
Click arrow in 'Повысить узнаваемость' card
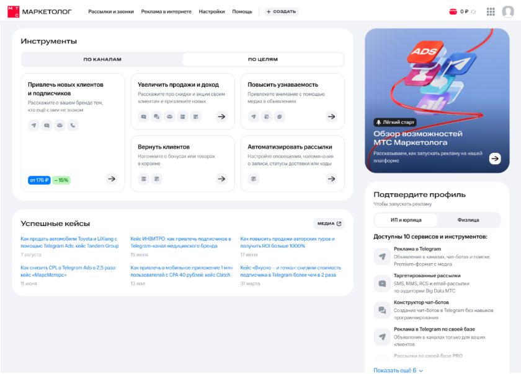pyautogui.click(x=332, y=116)
